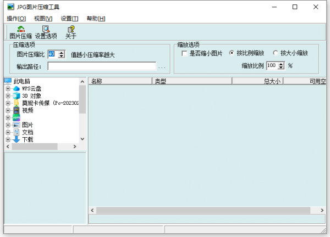Click file list horizontal scrollbar left arrow
Viewport: 330px width, 237px height.
pyautogui.click(x=92, y=210)
